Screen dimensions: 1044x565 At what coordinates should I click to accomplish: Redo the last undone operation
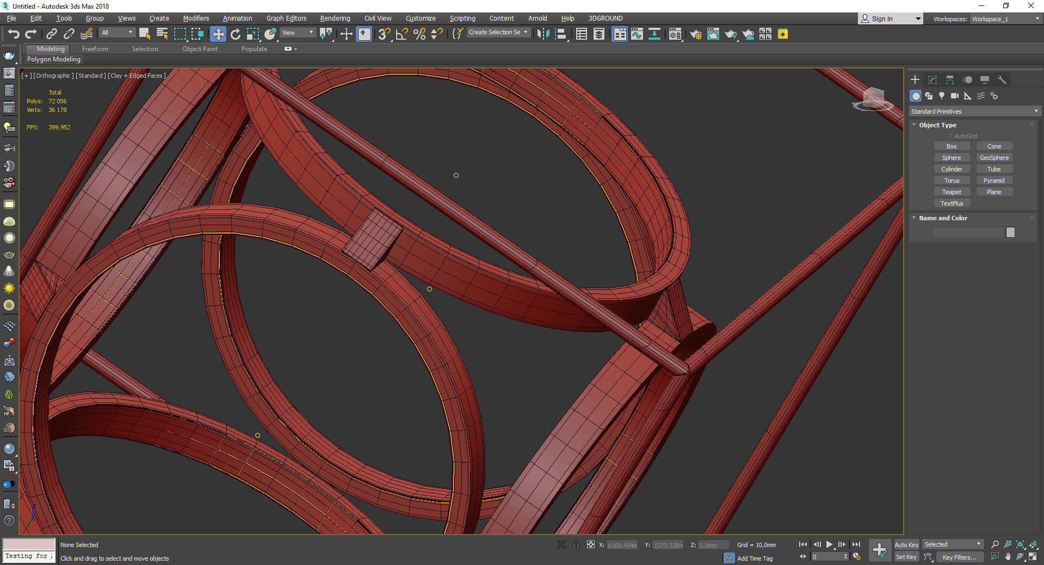31,34
